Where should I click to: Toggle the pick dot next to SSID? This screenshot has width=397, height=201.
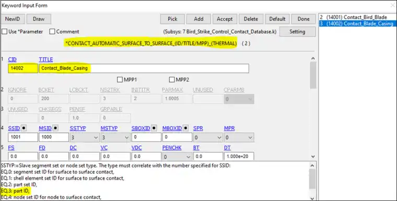24,128
